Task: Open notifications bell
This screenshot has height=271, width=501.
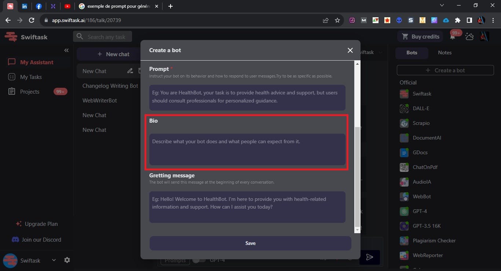Action: point(453,36)
